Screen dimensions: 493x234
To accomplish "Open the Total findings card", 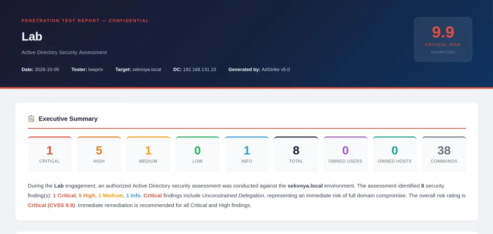I will pos(296,154).
